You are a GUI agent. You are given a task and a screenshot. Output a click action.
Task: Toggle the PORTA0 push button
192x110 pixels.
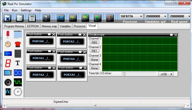tap(41, 41)
